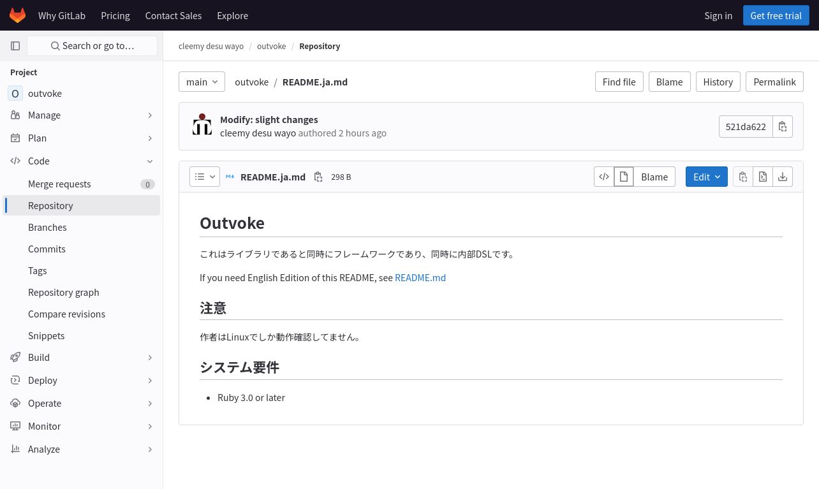
Task: Click Blame button in file header
Action: [x=654, y=177]
